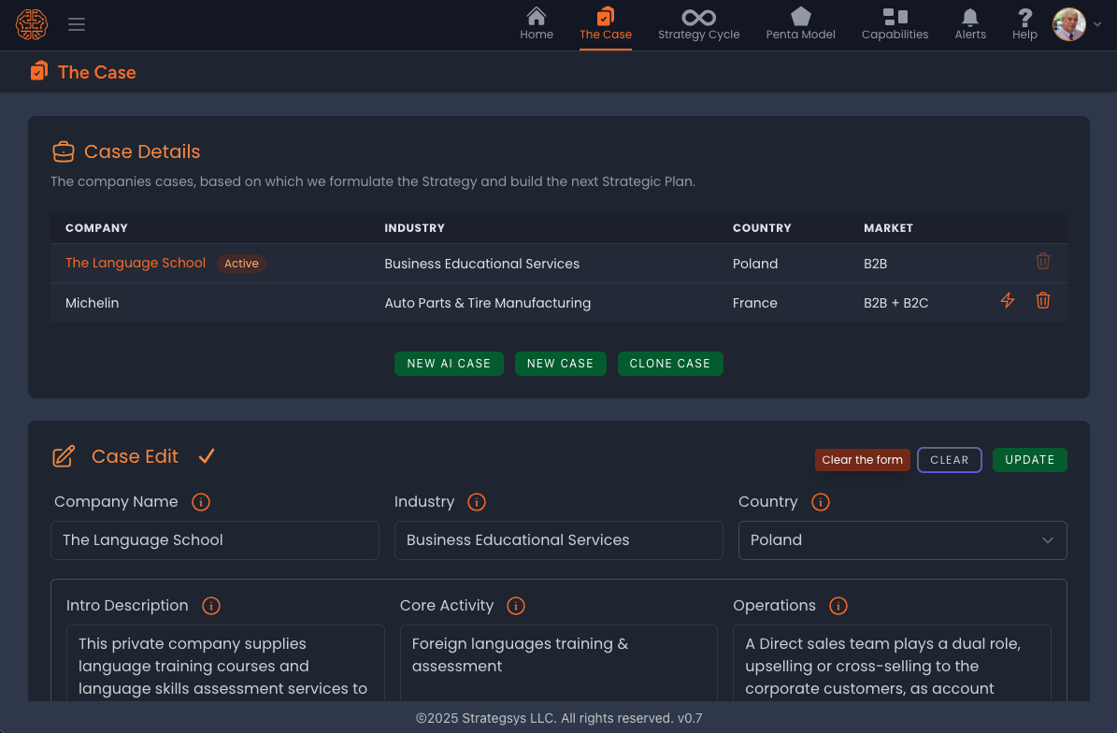Click into the Company Name input field
The image size is (1117, 733).
click(x=215, y=540)
